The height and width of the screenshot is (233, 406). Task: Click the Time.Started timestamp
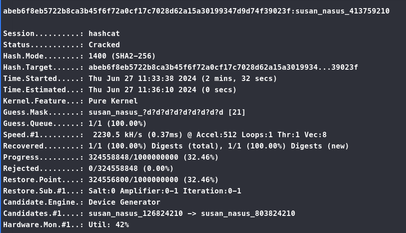point(183,79)
